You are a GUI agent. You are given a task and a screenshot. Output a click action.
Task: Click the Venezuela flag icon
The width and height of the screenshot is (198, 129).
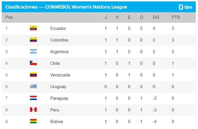33,75
